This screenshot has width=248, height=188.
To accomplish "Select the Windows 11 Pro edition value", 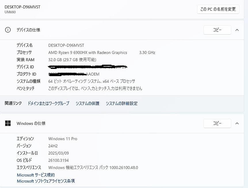I will (x=62, y=139).
